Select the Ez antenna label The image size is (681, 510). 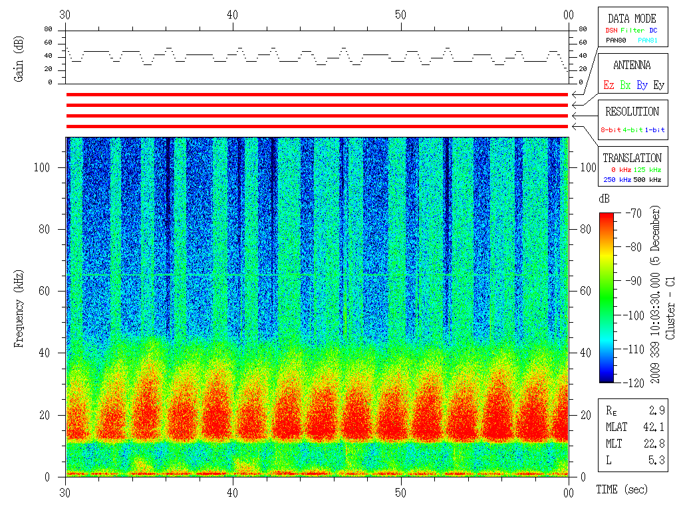pos(608,86)
